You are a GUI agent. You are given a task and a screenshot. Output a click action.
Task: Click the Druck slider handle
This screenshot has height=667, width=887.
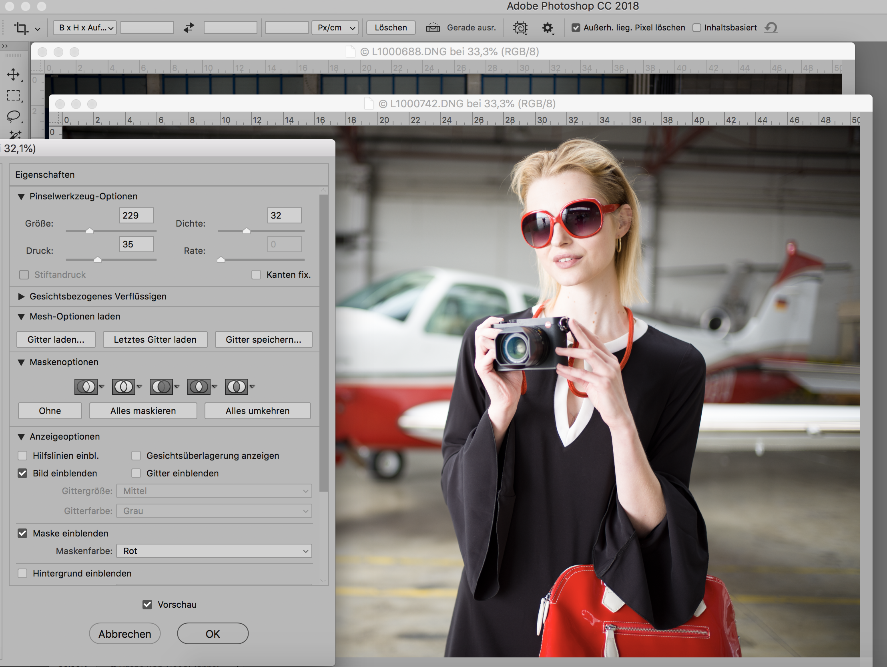98,260
